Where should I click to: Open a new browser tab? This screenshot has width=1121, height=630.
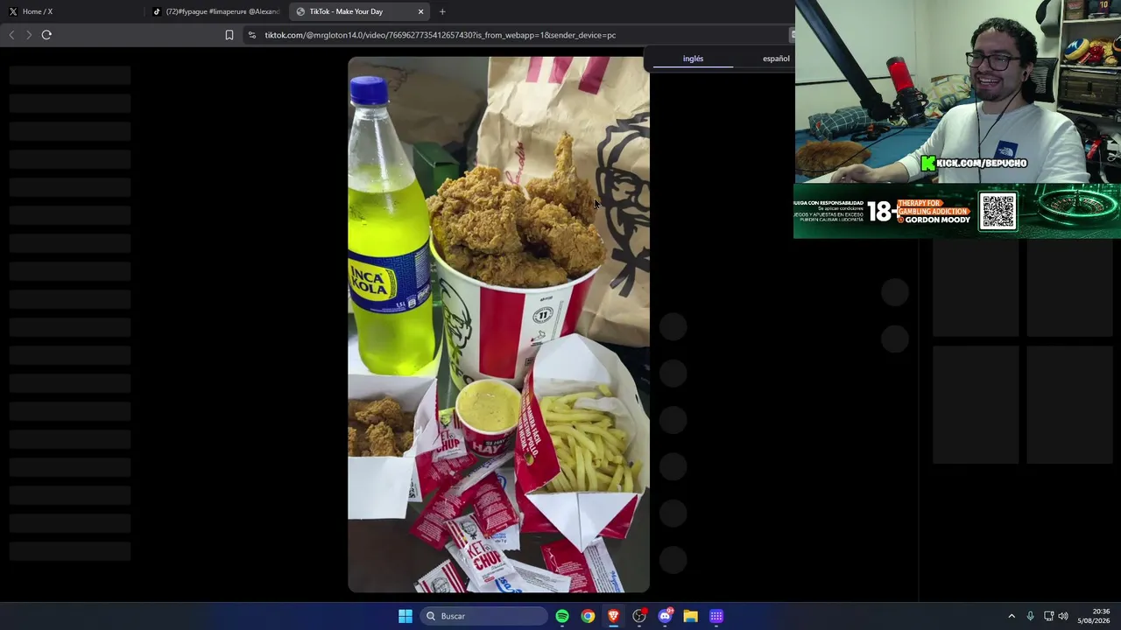(x=442, y=11)
